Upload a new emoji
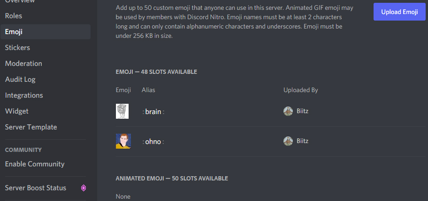The image size is (428, 201). tap(399, 12)
